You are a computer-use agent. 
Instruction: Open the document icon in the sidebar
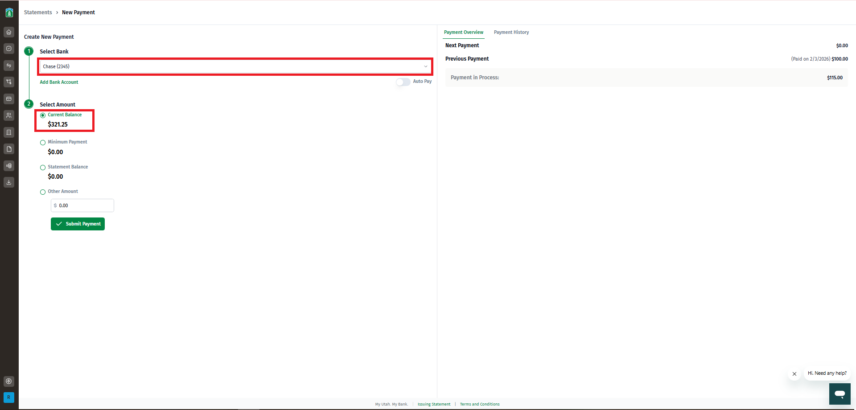tap(9, 149)
